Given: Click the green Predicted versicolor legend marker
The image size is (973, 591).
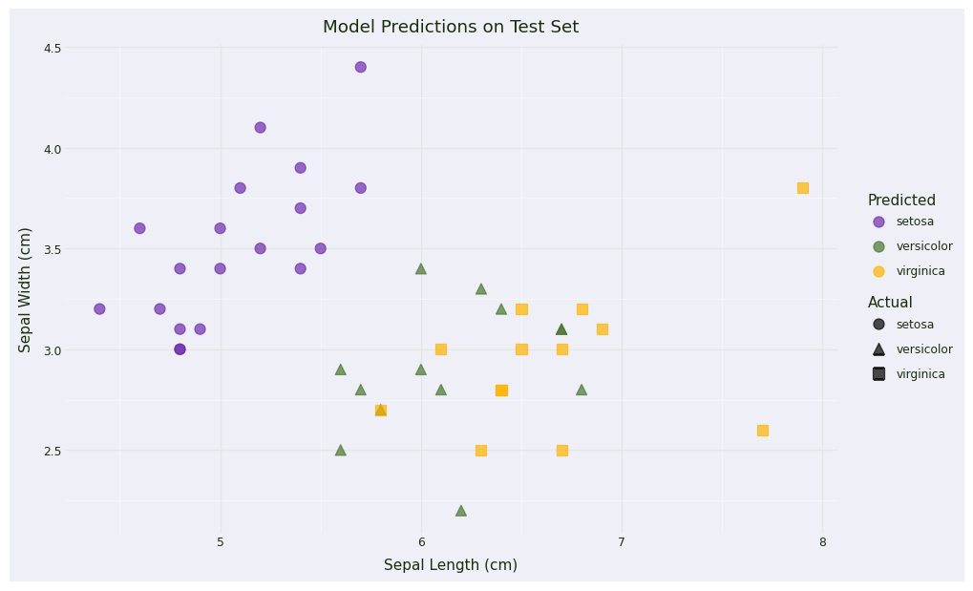Looking at the screenshot, I should pos(878,246).
